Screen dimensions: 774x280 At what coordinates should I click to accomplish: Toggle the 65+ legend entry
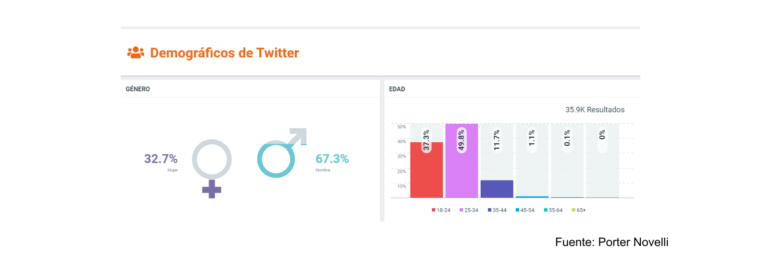[579, 210]
